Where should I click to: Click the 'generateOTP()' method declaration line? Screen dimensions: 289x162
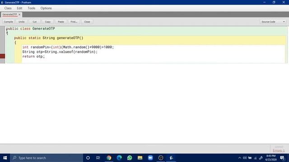49,38
